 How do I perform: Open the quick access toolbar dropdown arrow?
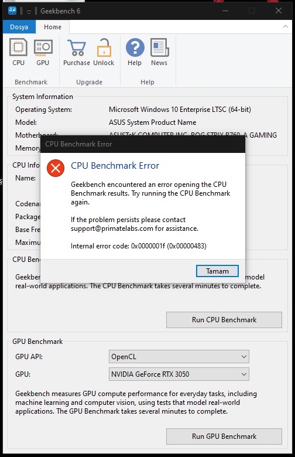point(29,12)
